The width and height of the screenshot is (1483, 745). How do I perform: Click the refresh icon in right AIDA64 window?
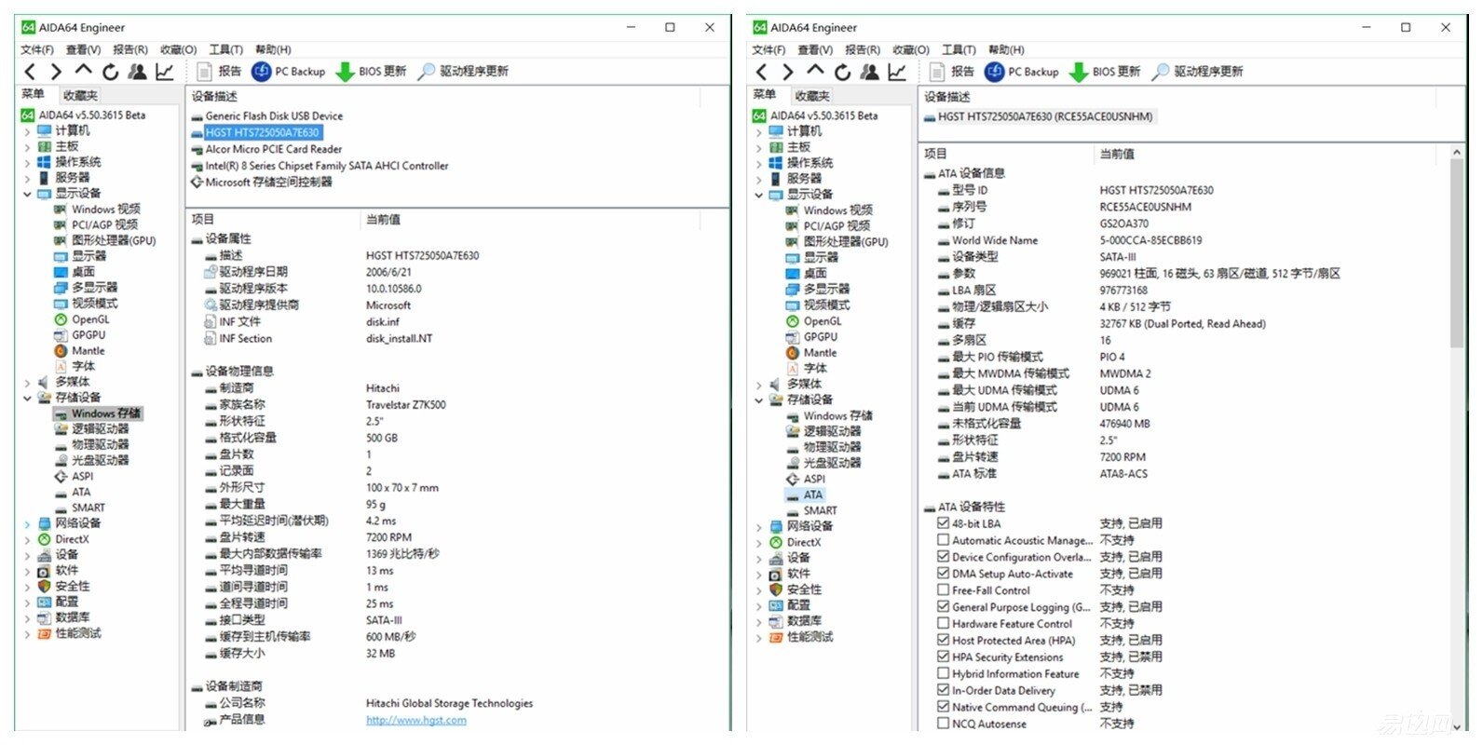coord(843,72)
